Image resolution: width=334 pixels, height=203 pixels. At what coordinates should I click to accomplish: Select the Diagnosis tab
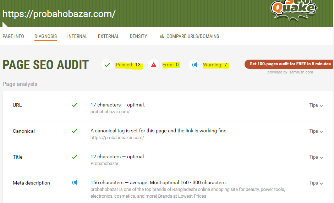point(45,37)
